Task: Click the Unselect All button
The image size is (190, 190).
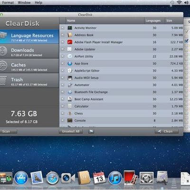Action: point(71,132)
